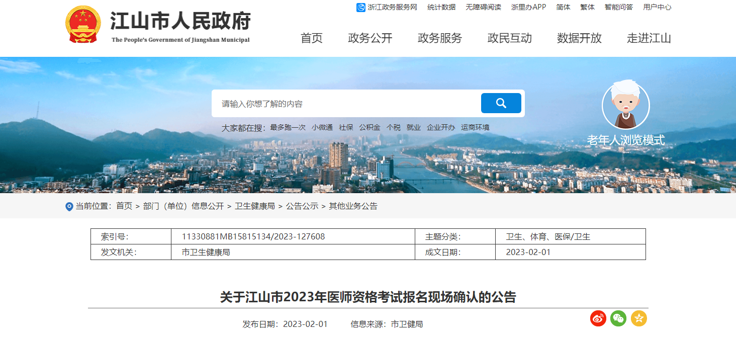Click the magnifying glass search button
Image resolution: width=736 pixels, height=339 pixels.
tap(501, 103)
